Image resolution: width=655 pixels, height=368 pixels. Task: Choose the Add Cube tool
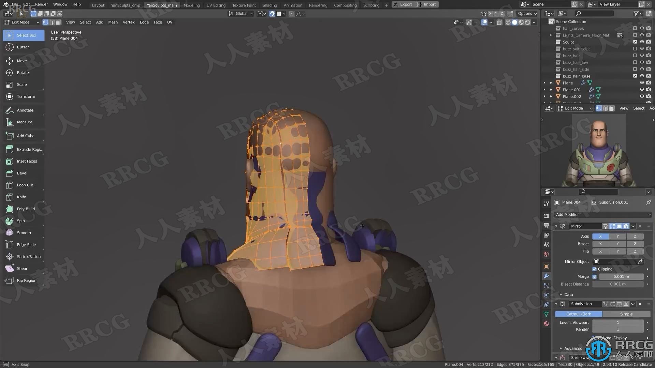pos(24,136)
